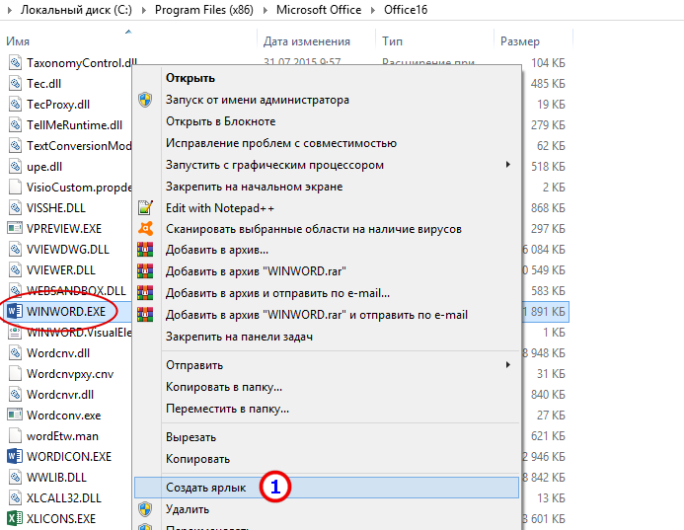Click the XLICONS.EXE Excel icon
This screenshot has height=530, width=684.
tap(15, 518)
